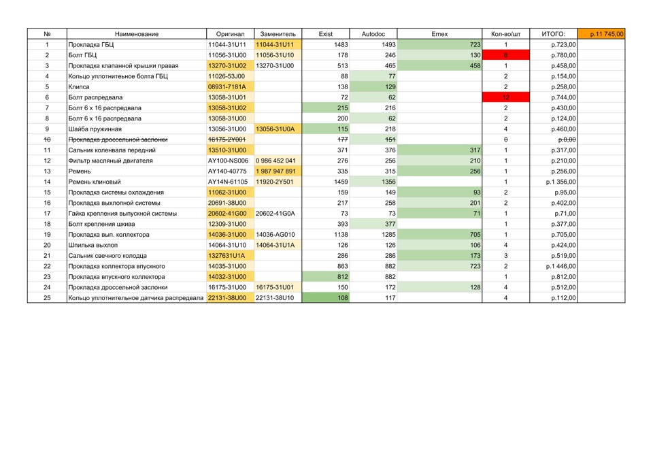Click Прокладка выхлопной системы cell

(x=137, y=203)
